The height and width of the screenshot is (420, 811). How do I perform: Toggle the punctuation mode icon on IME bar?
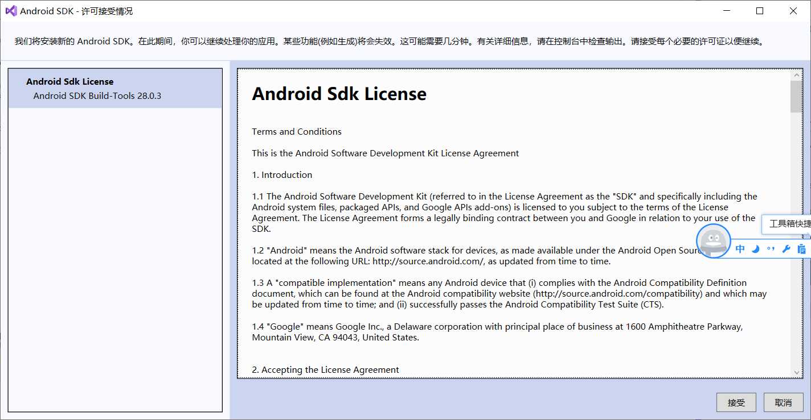(x=771, y=249)
